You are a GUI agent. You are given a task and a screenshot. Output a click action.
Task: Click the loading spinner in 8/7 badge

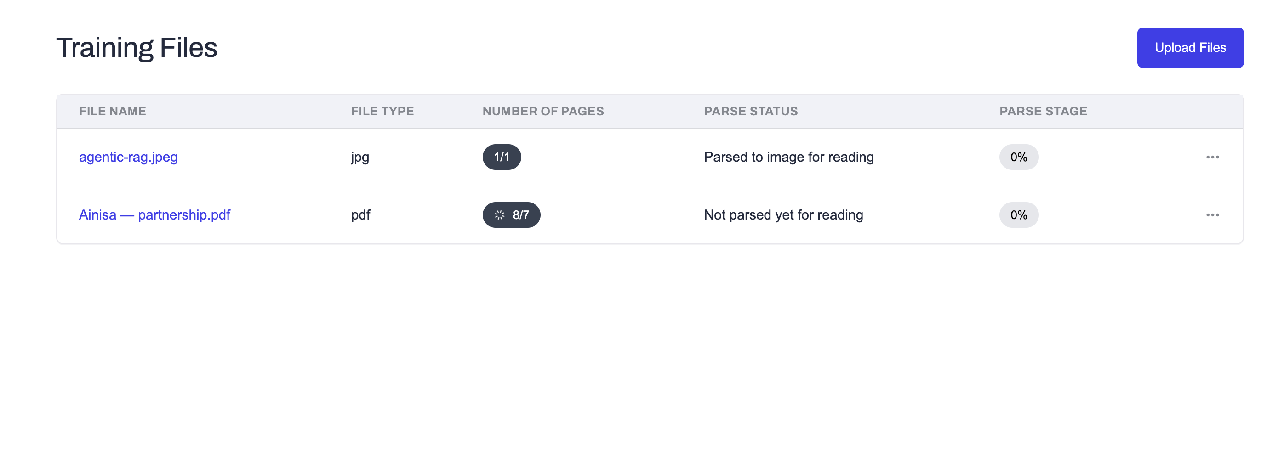tap(499, 215)
